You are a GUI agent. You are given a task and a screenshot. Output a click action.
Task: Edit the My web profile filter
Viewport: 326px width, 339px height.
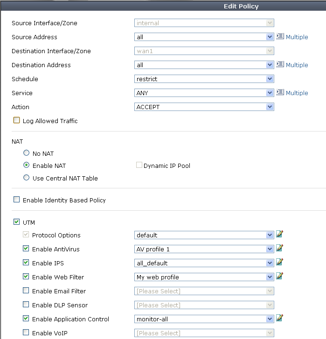tap(280, 276)
